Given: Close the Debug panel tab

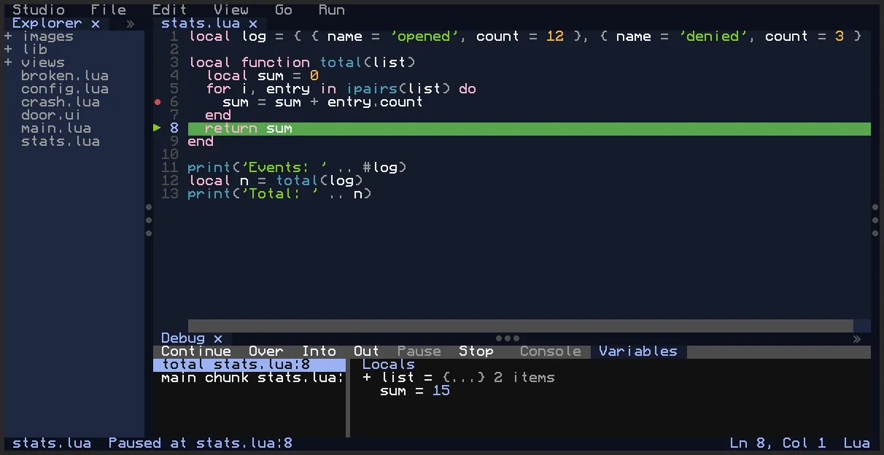Looking at the screenshot, I should coord(218,338).
